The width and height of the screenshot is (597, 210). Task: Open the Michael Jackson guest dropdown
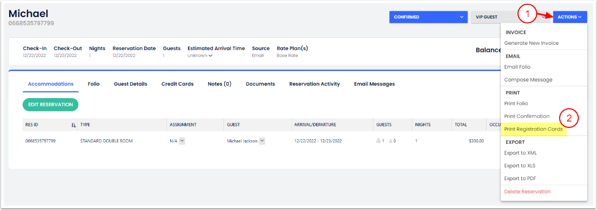coord(262,141)
